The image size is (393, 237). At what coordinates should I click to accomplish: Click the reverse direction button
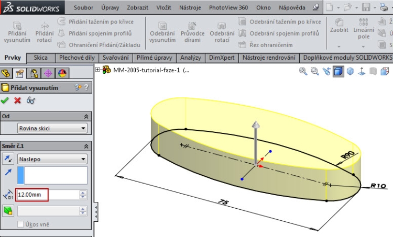tap(8, 159)
